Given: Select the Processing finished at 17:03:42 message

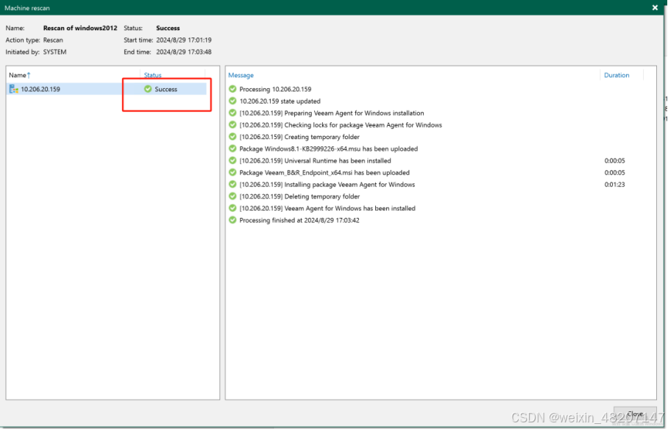Looking at the screenshot, I should pyautogui.click(x=299, y=220).
